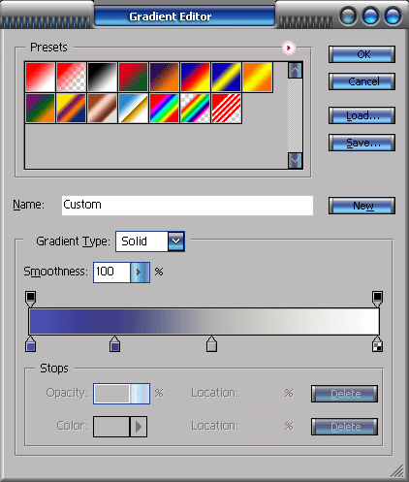Select the left opacity stop above gradient
The height and width of the screenshot is (482, 409).
point(30,299)
